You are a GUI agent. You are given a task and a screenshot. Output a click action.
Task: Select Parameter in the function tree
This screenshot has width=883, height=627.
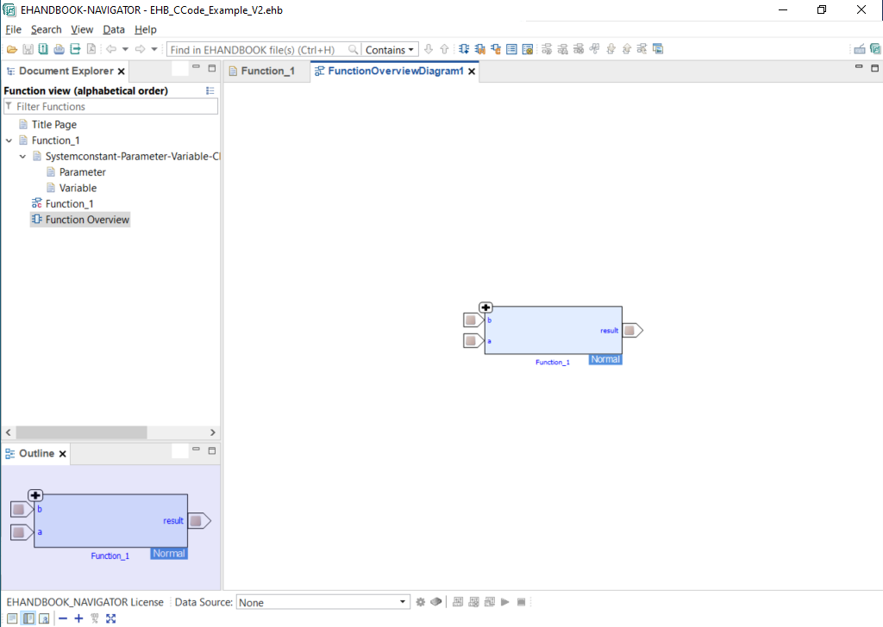click(82, 172)
